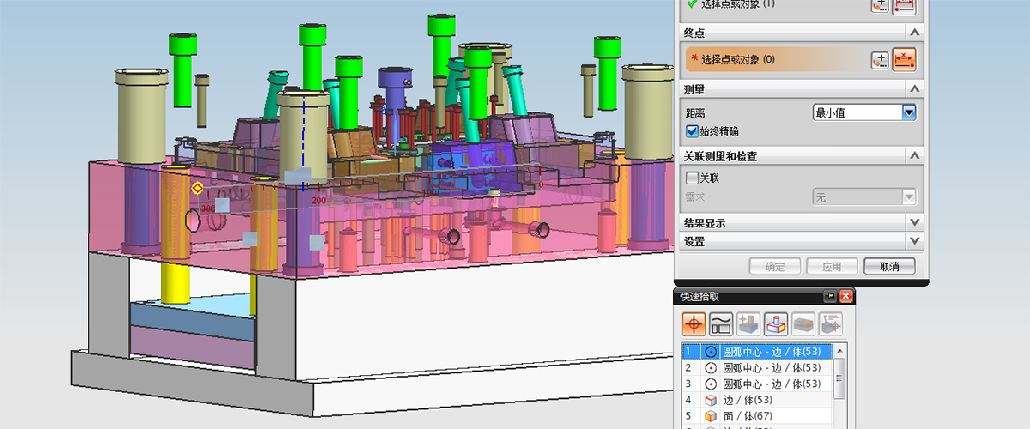
Task: Select Quick Pick row 1 圆弧中心 - 边 / 体(53)
Action: coord(757,351)
